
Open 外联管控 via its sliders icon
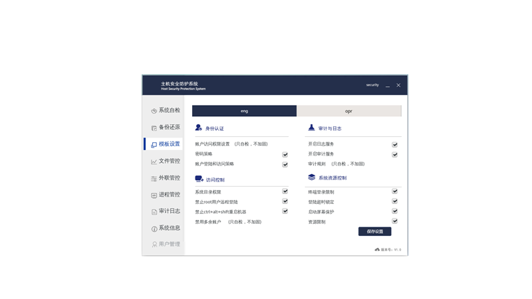tap(154, 179)
